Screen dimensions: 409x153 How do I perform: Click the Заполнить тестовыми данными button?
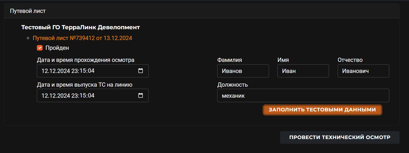click(322, 110)
